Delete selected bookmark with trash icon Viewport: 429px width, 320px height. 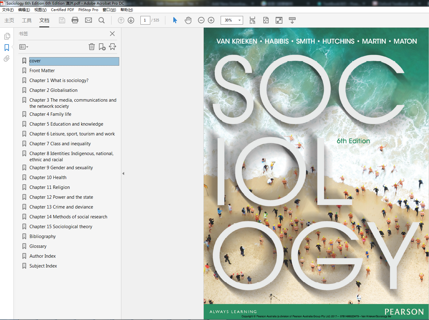click(92, 47)
